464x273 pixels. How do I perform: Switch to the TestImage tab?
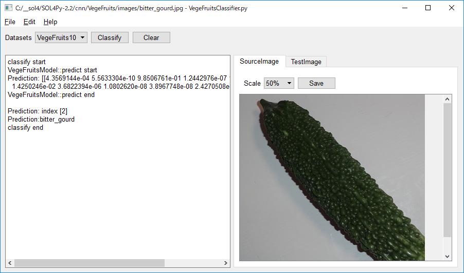[x=306, y=62]
